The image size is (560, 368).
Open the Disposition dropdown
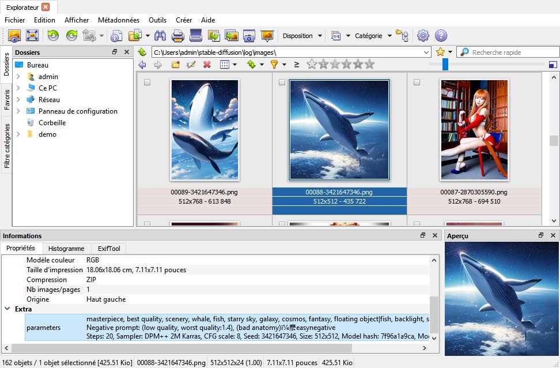pos(302,36)
